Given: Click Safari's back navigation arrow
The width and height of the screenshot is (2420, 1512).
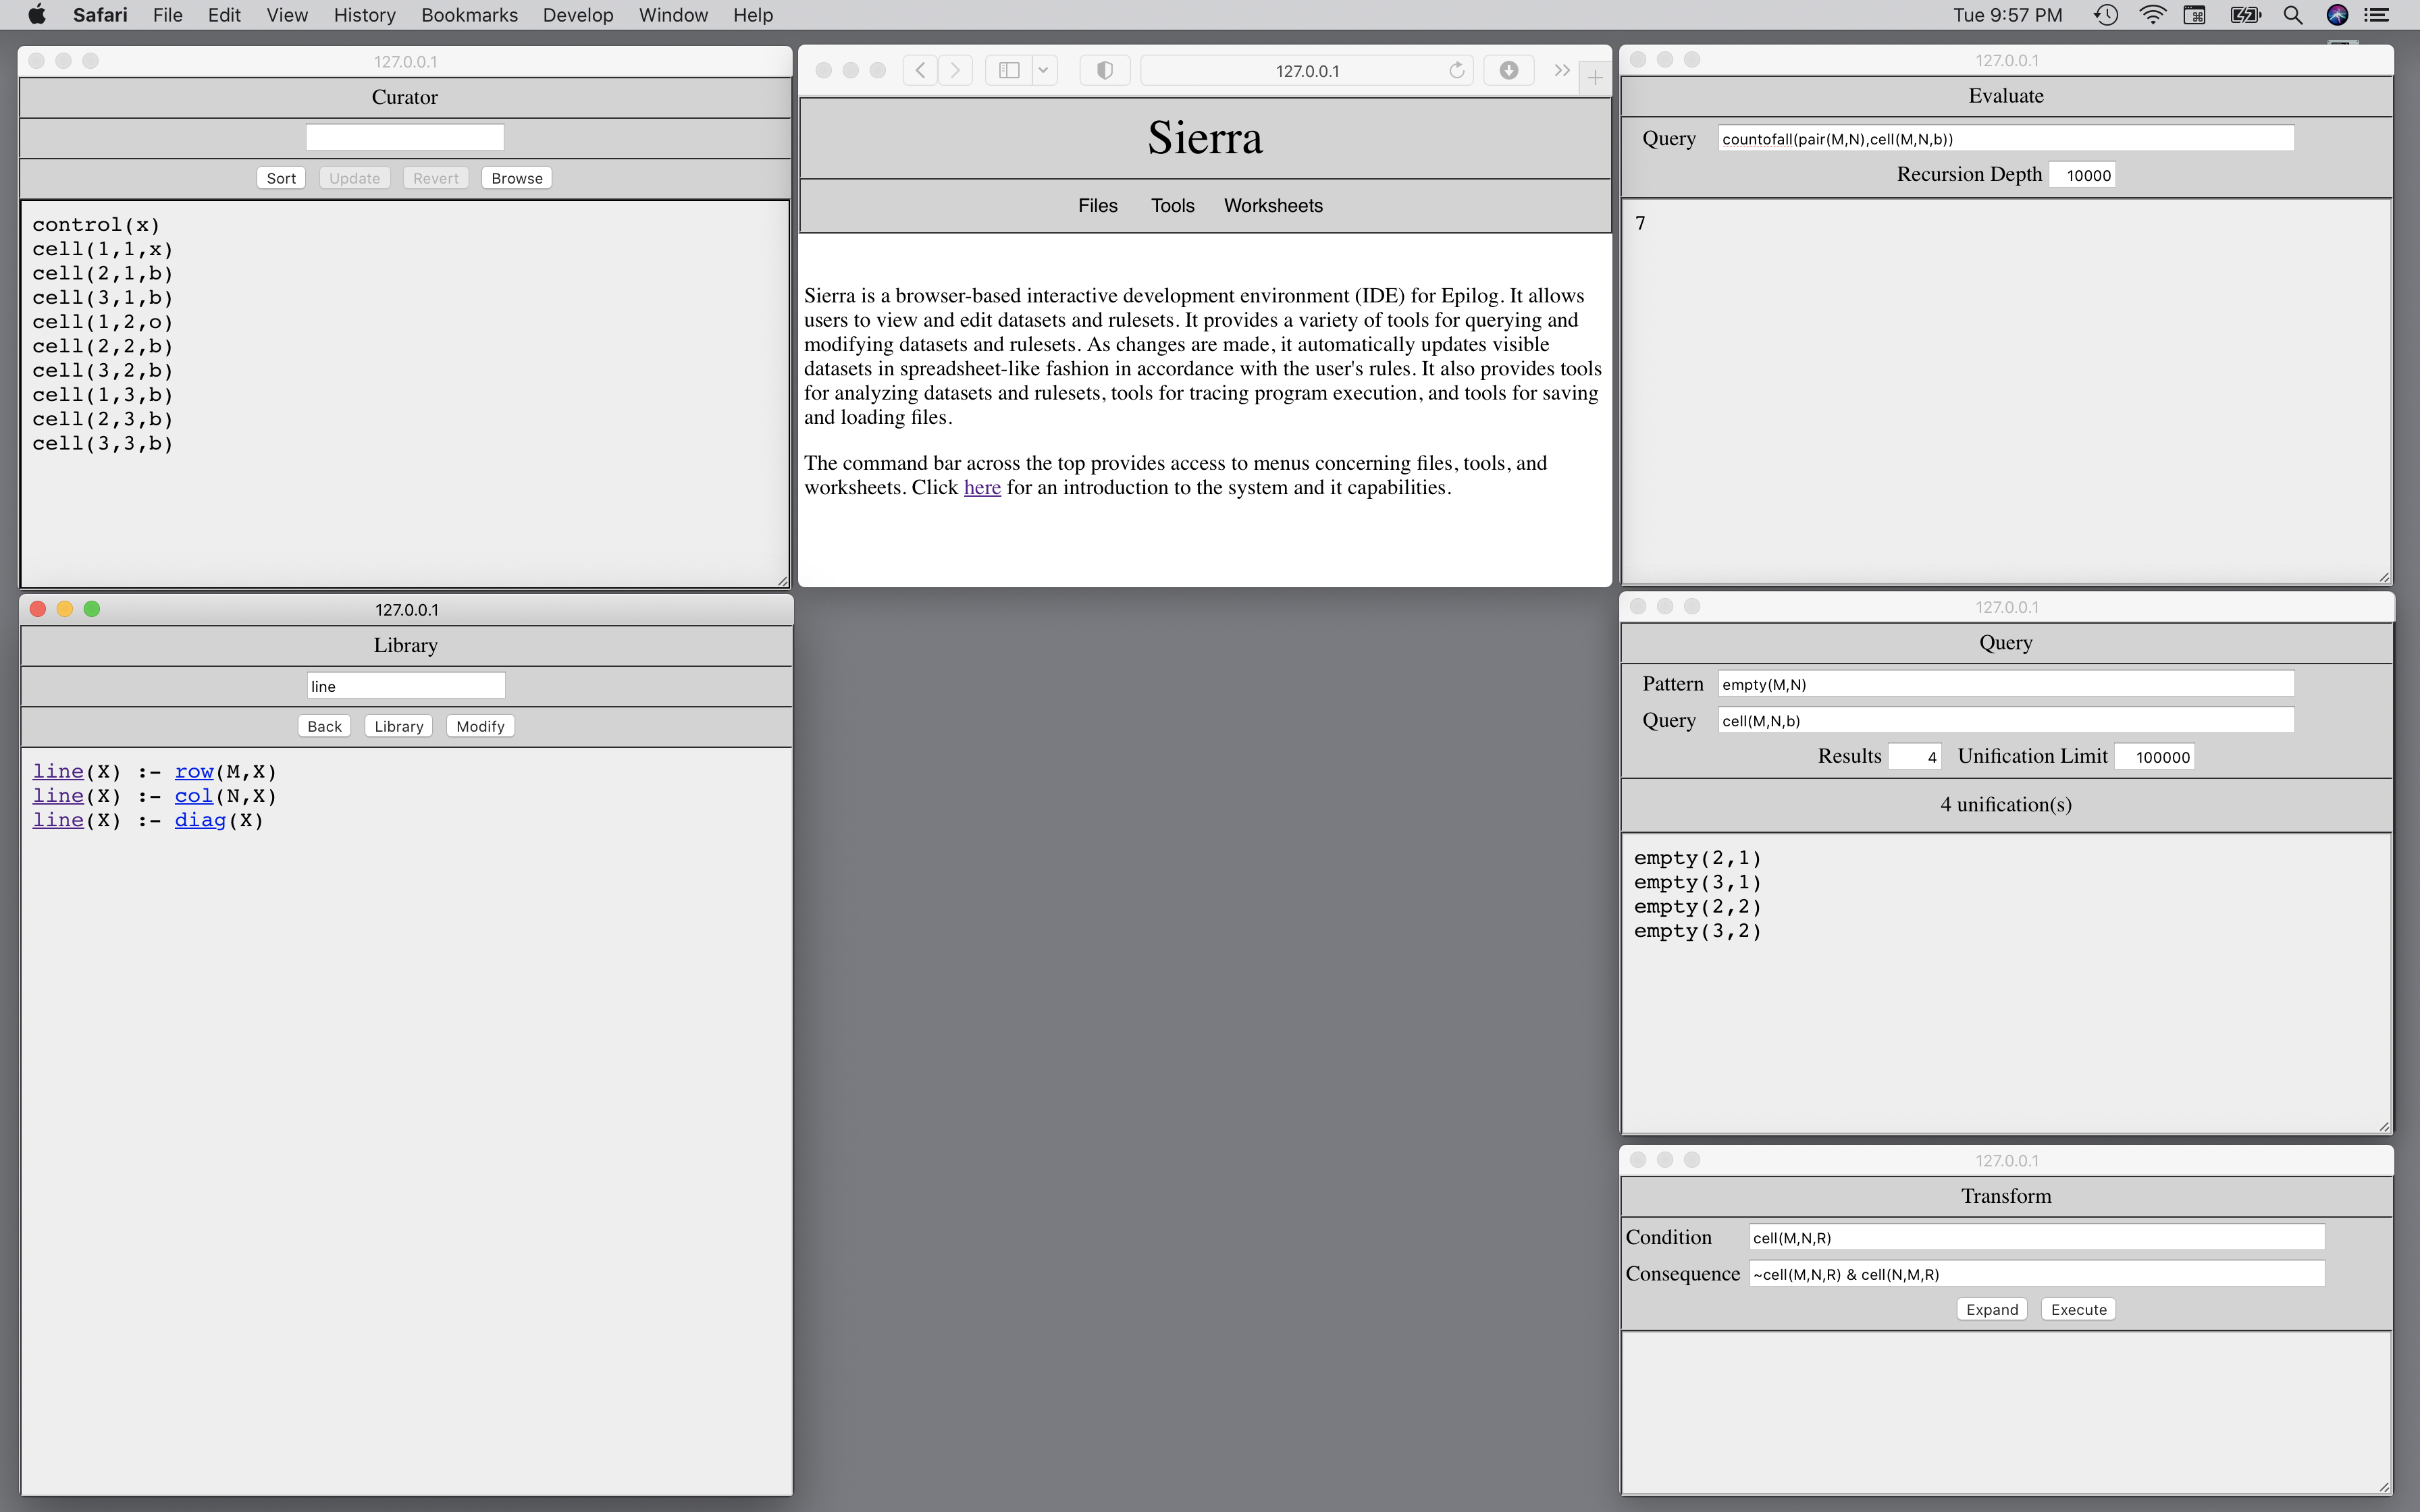Looking at the screenshot, I should 920,70.
